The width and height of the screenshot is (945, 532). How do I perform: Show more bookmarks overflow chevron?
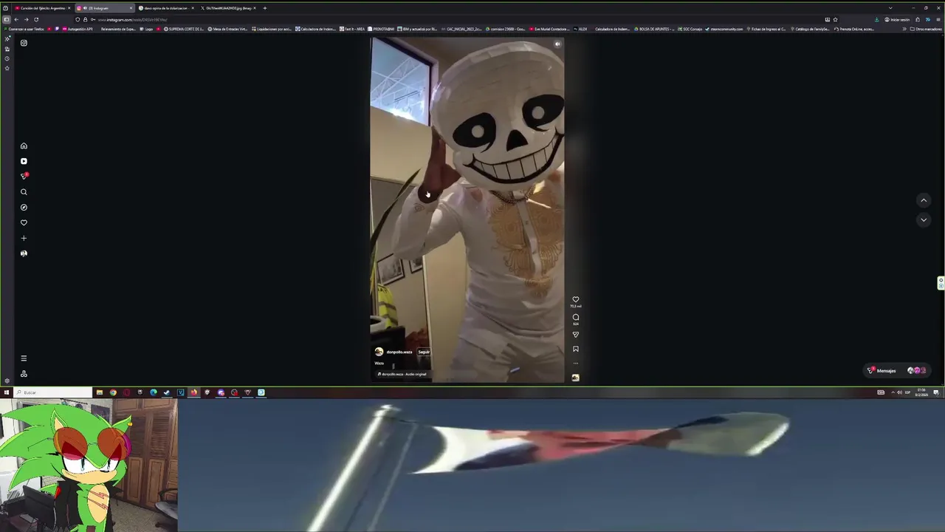[x=904, y=29]
